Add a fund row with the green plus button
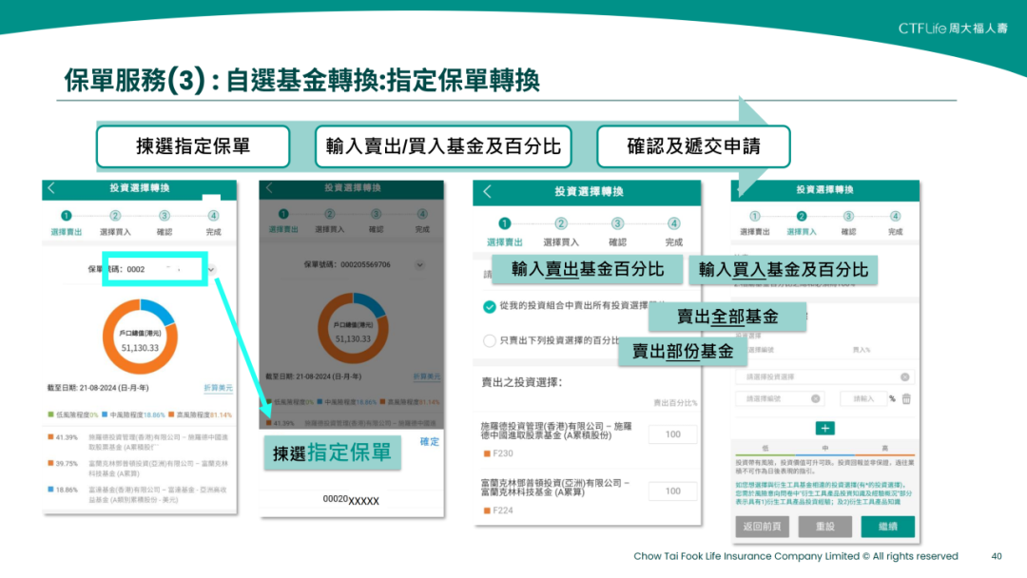The height and width of the screenshot is (578, 1027). tap(824, 428)
